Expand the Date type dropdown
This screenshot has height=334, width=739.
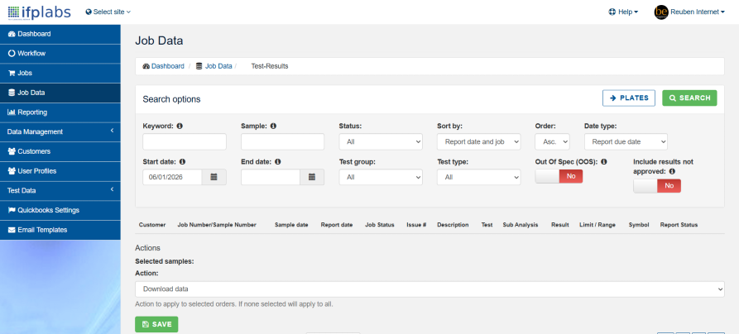pos(625,141)
